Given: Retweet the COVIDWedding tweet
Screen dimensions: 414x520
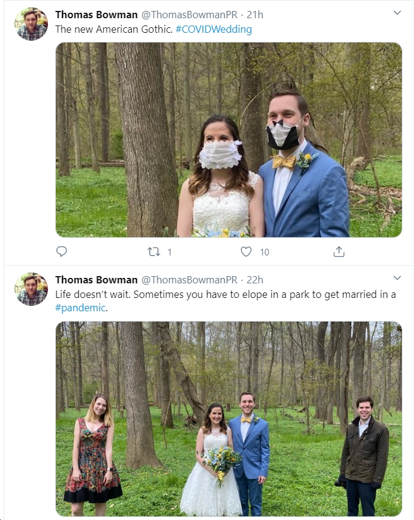Looking at the screenshot, I should point(154,252).
